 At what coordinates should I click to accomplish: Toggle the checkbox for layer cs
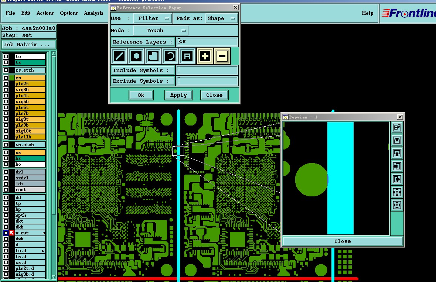pos(6,78)
